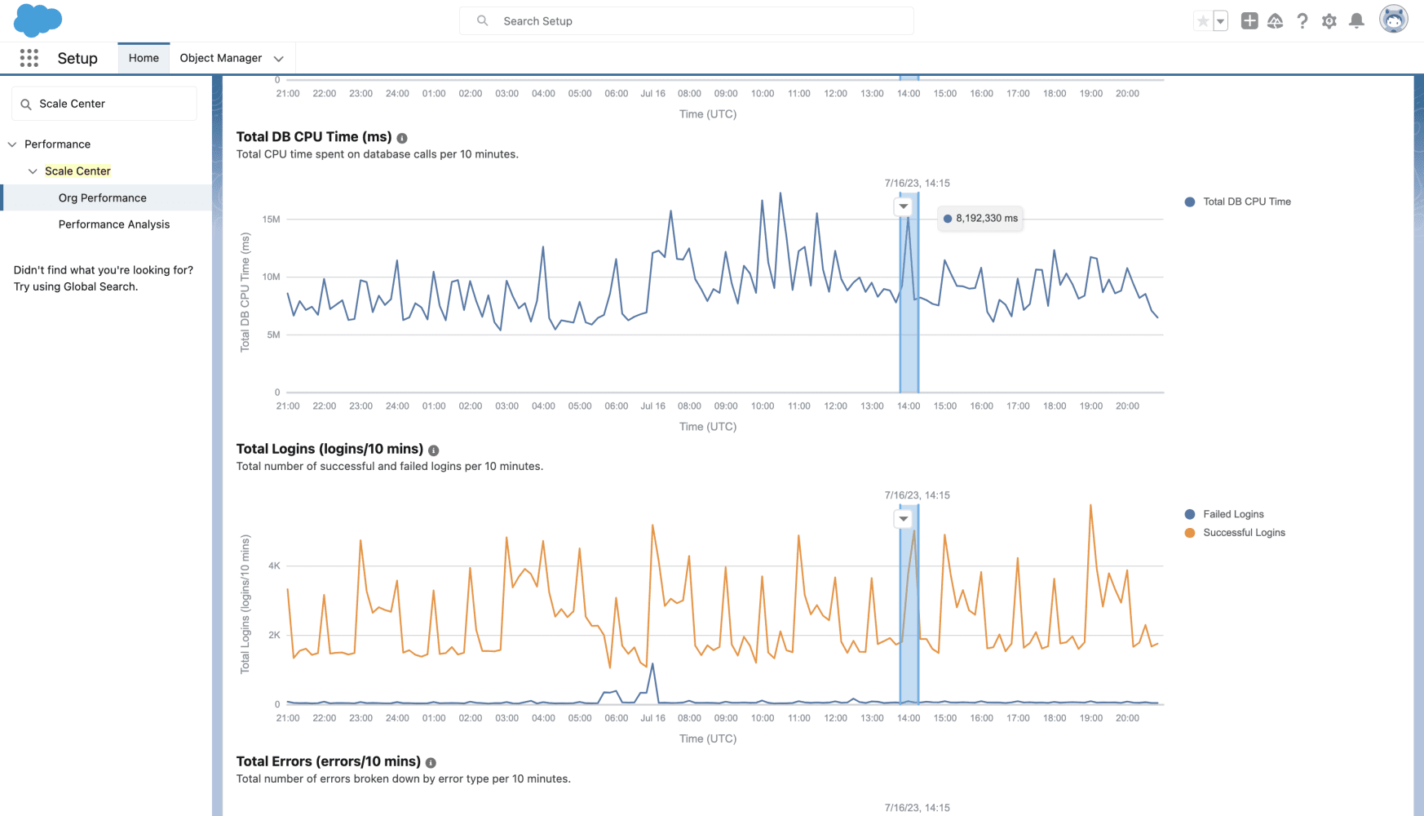
Task: Open the setup gear menu
Action: (x=1329, y=21)
